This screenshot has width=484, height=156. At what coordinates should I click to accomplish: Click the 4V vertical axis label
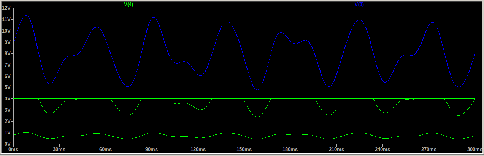(8, 99)
